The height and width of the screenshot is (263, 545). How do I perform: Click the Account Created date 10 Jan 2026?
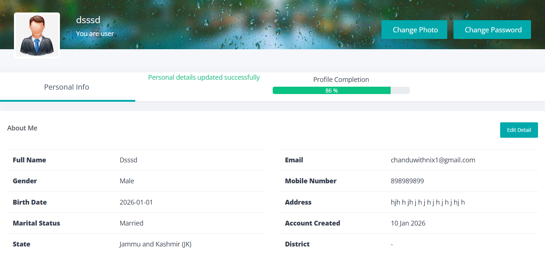click(408, 223)
